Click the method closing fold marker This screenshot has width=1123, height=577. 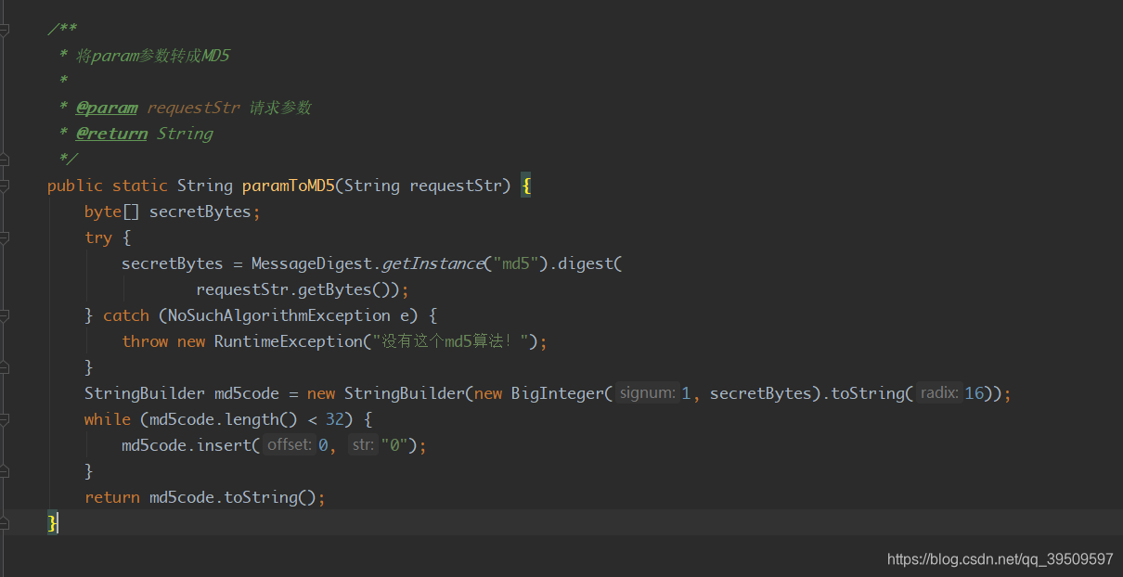click(x=5, y=524)
